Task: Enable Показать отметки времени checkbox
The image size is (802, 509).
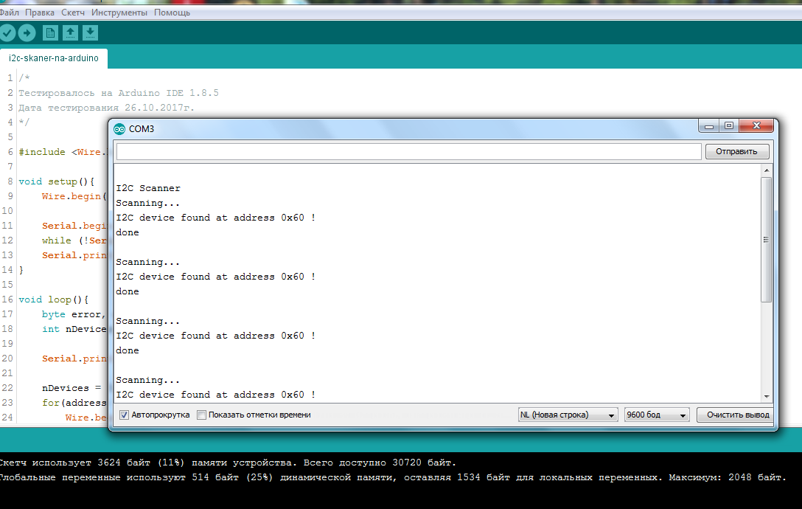Action: pyautogui.click(x=202, y=415)
